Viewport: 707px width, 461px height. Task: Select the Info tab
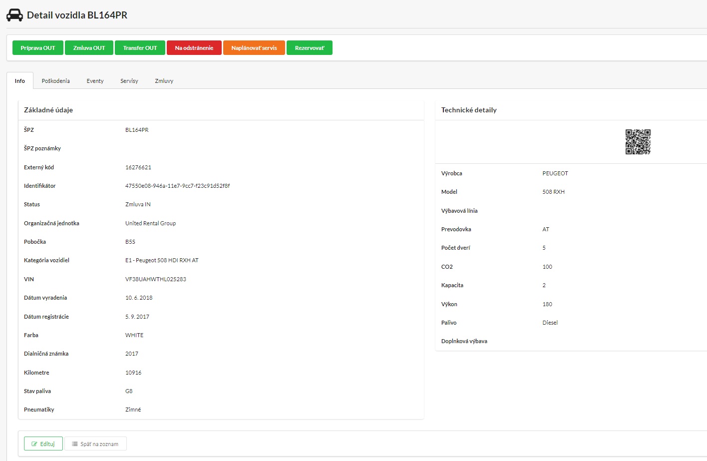[x=20, y=81]
